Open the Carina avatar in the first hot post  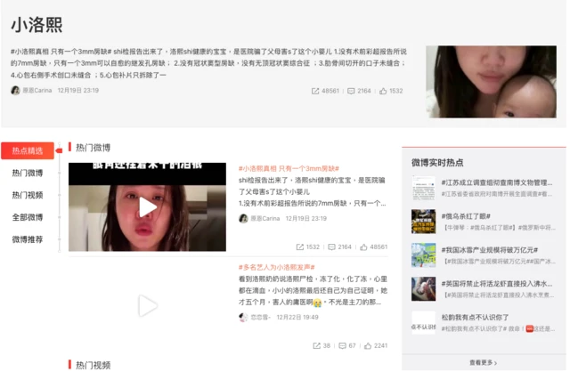[243, 218]
